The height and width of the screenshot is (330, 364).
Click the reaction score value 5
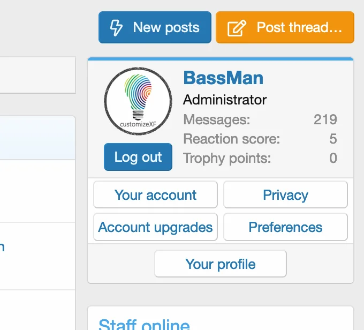[333, 139]
